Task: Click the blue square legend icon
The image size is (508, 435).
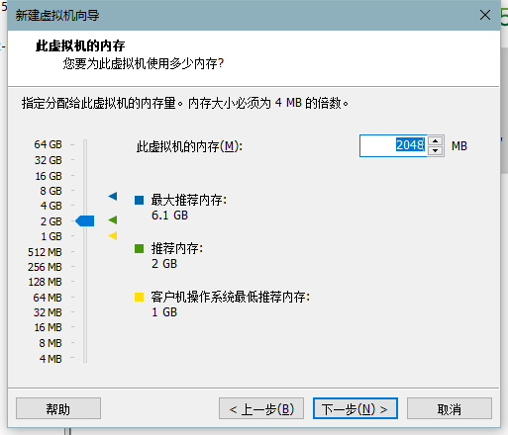Action: (139, 200)
